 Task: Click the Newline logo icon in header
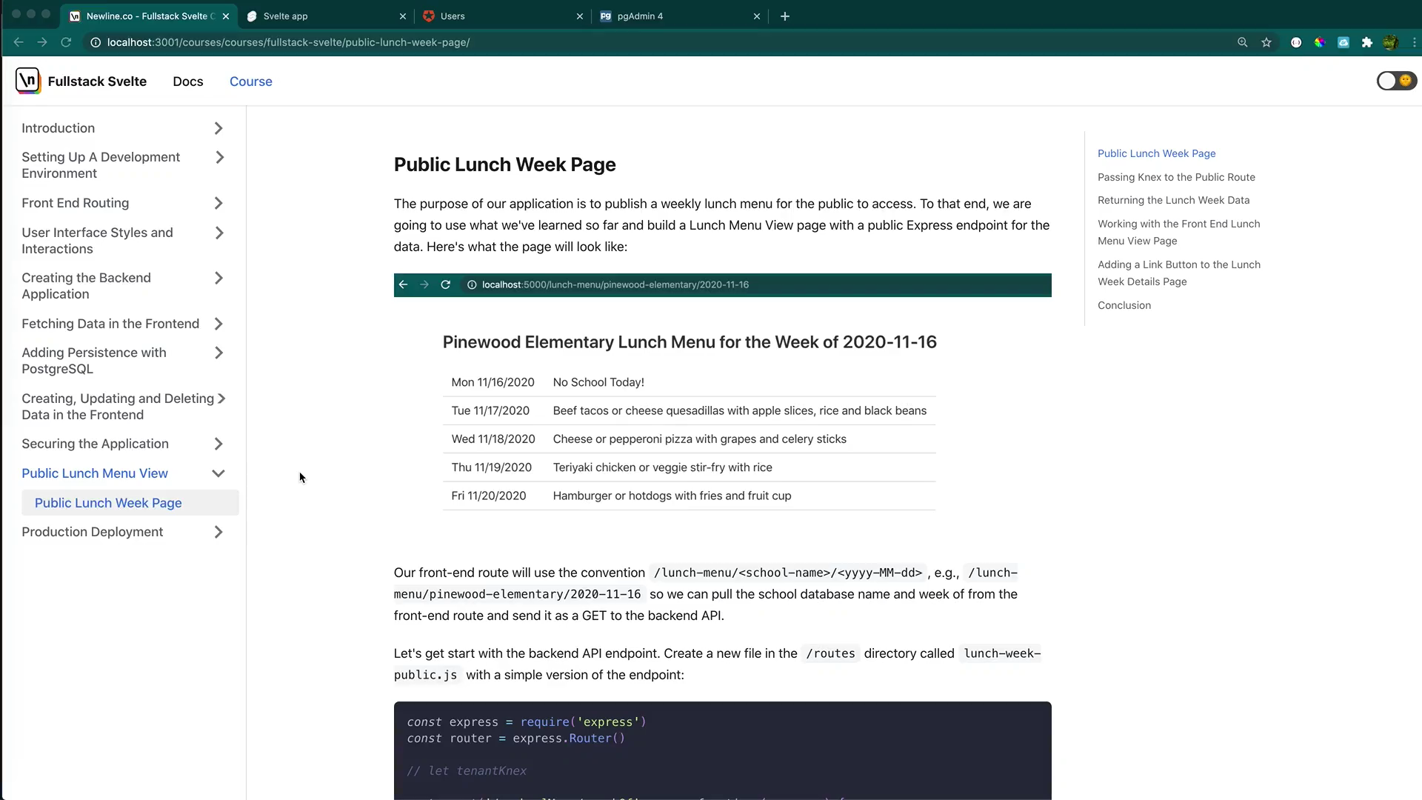[28, 81]
